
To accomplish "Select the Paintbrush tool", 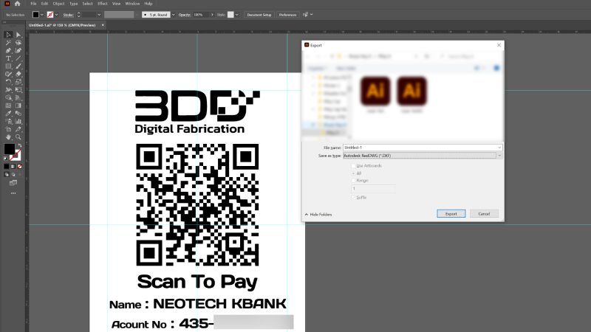I will pos(18,66).
